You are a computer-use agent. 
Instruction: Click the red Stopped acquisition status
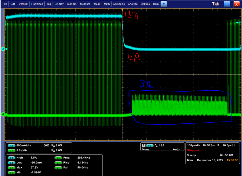click(x=193, y=151)
